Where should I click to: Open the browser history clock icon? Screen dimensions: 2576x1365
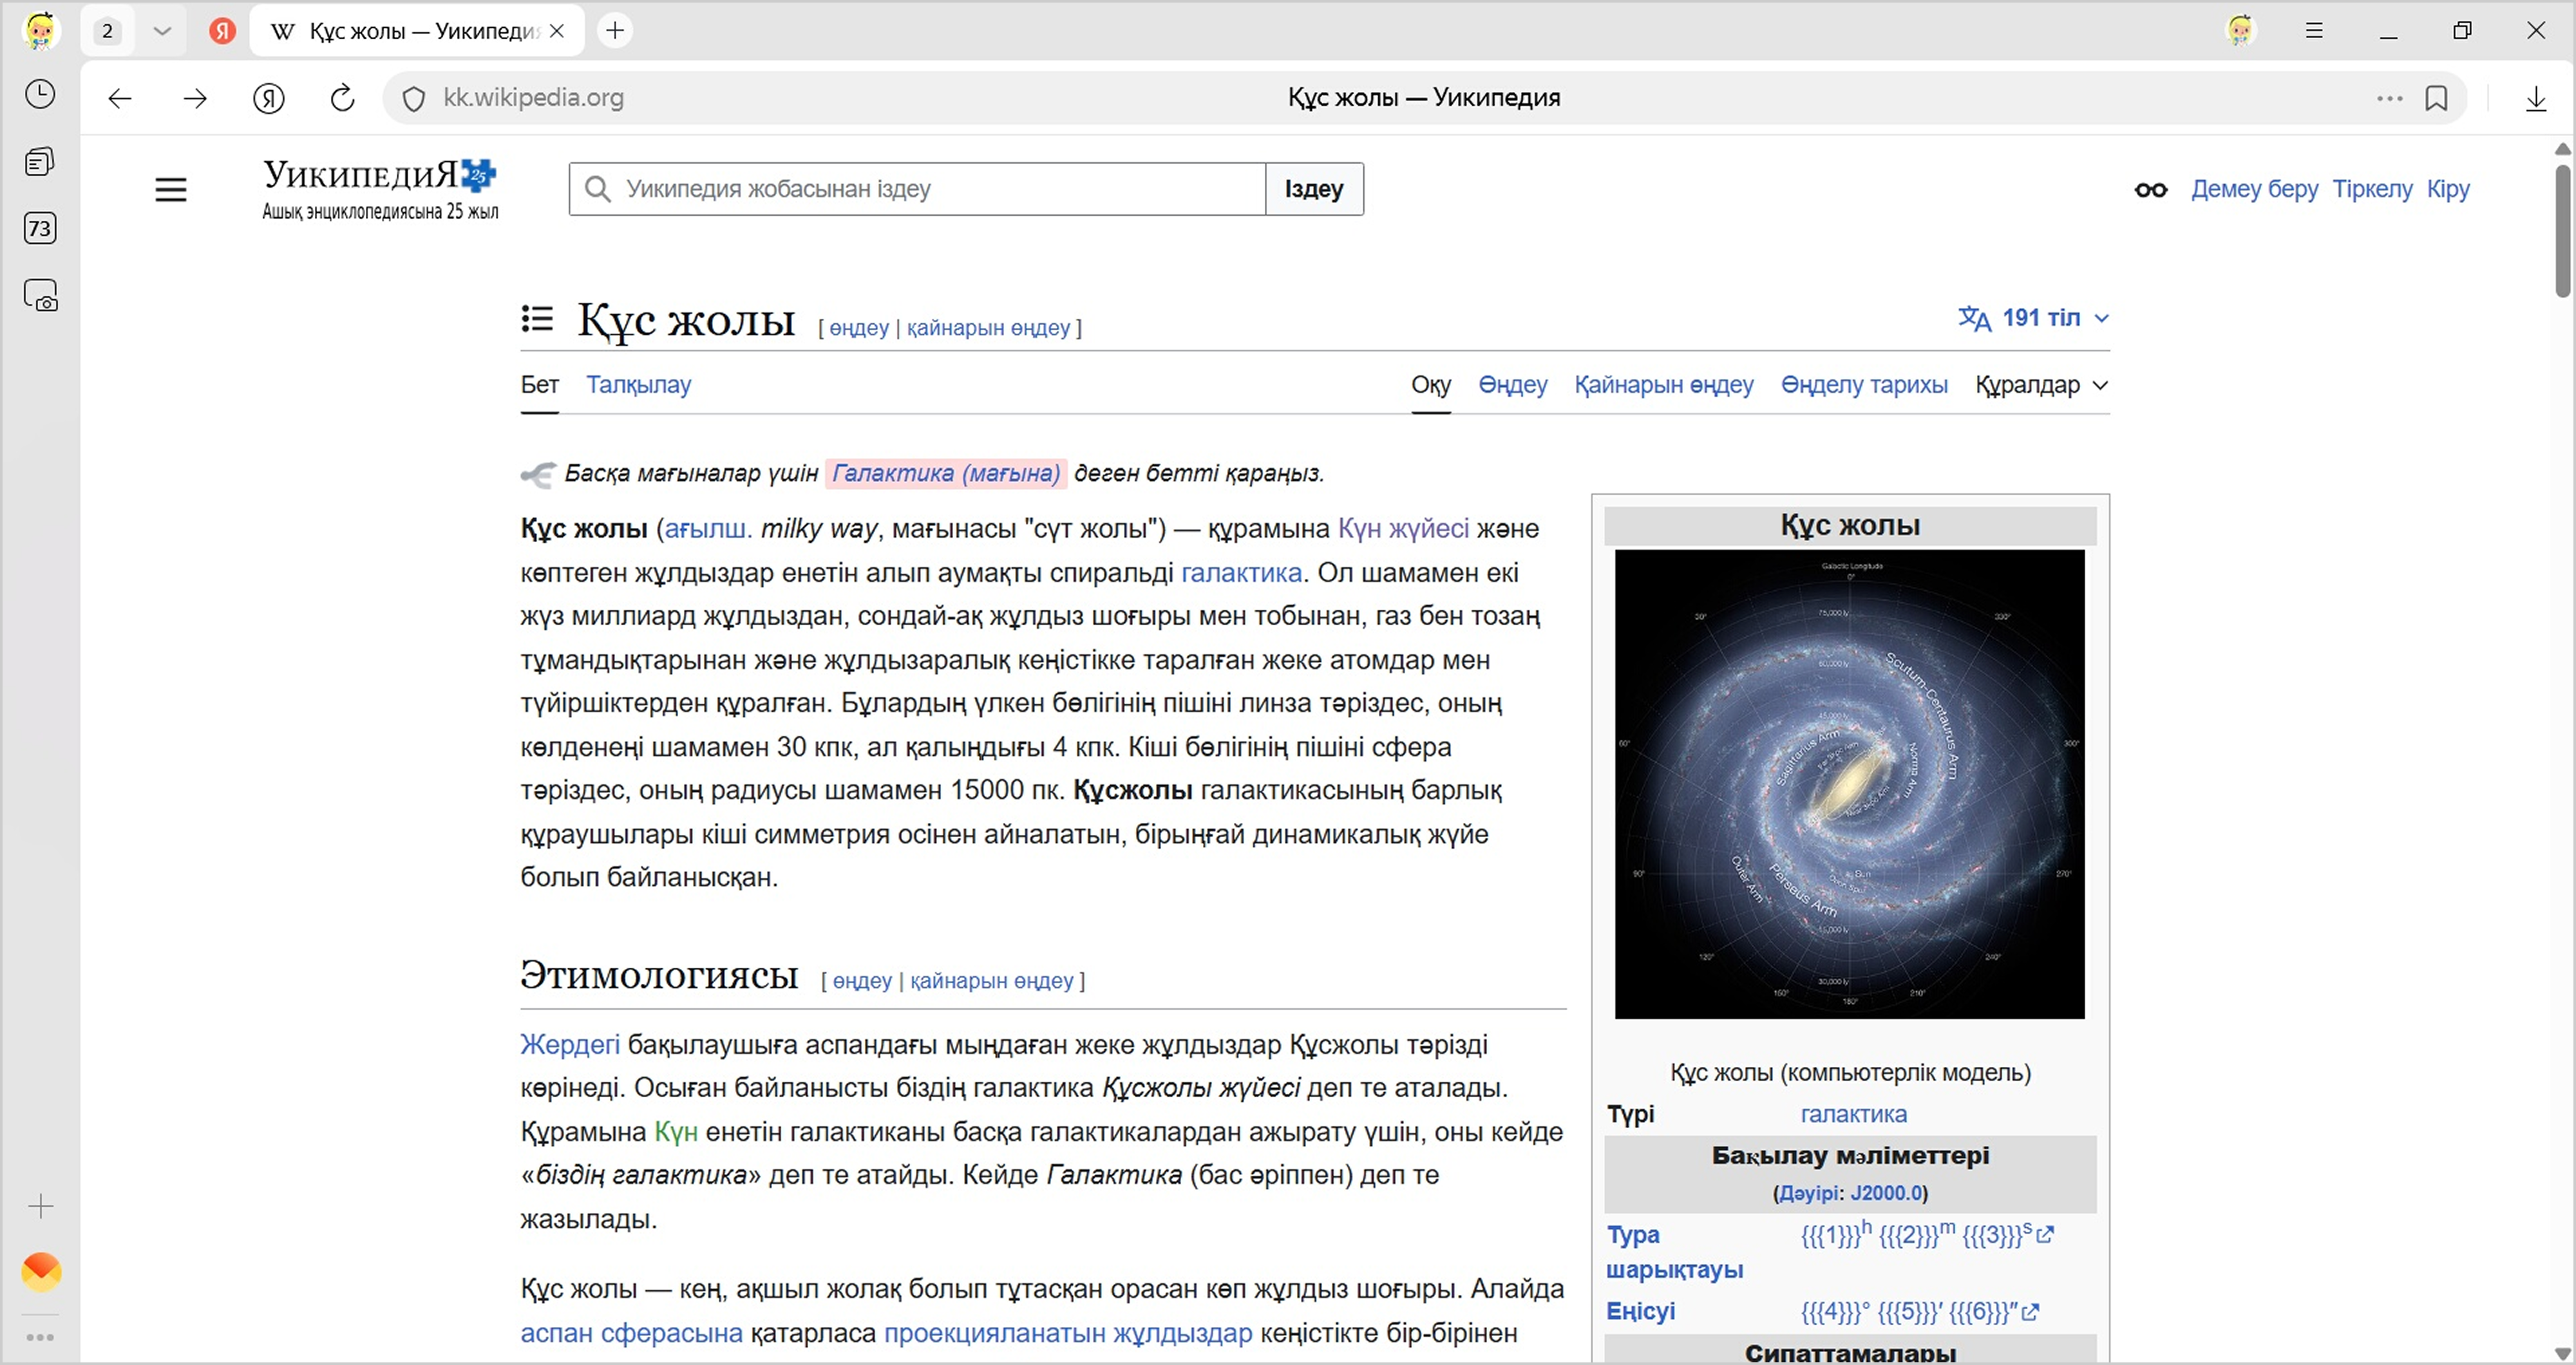(x=40, y=95)
